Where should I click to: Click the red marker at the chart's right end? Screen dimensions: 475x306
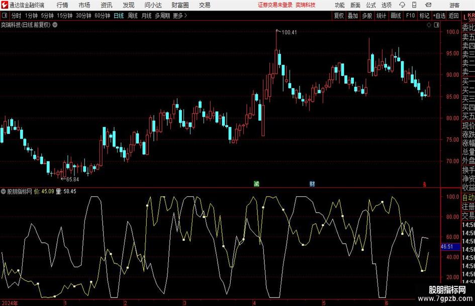(x=424, y=184)
